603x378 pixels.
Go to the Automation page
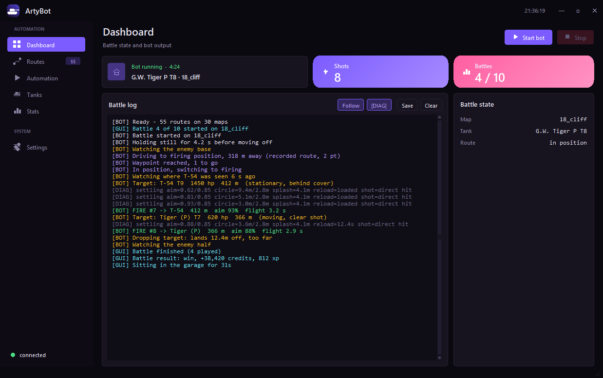point(46,78)
